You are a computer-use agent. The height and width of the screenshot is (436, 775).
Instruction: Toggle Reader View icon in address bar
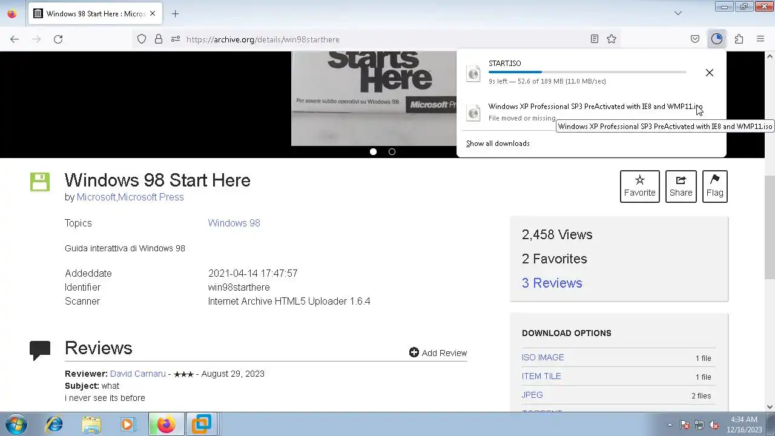(595, 39)
